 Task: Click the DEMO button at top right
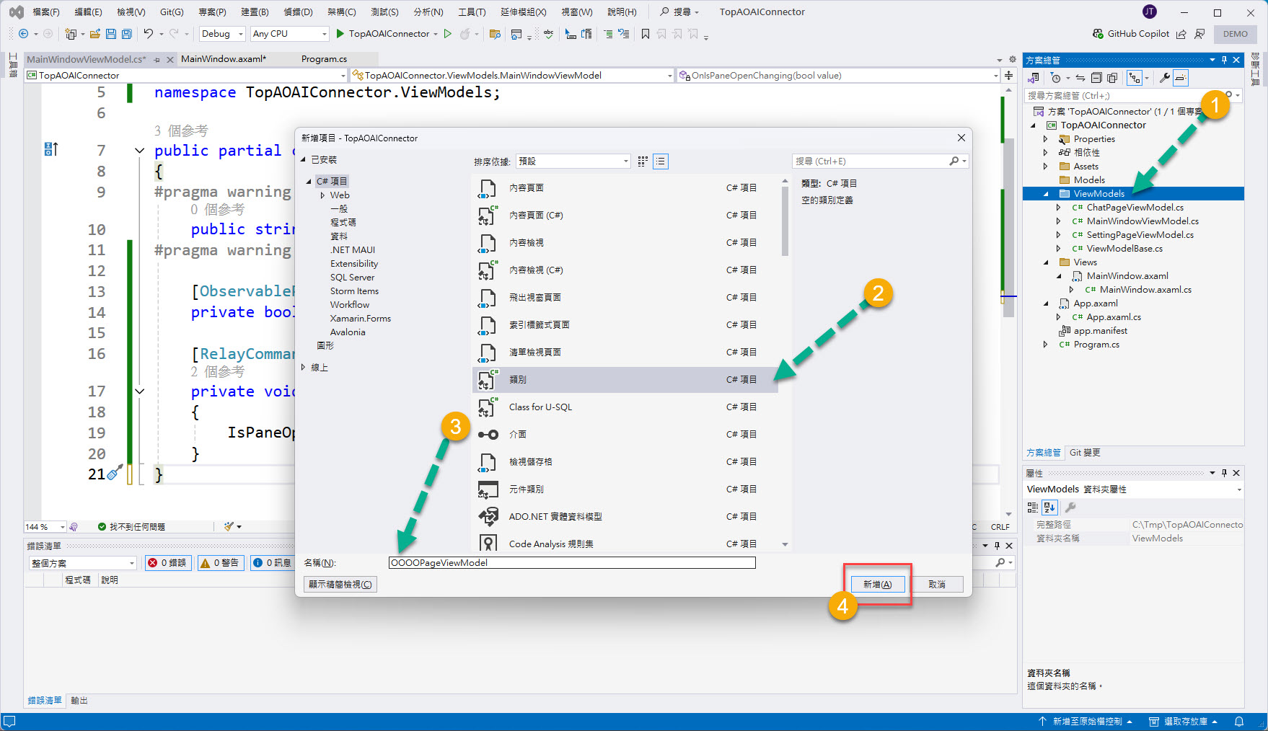pyautogui.click(x=1236, y=34)
